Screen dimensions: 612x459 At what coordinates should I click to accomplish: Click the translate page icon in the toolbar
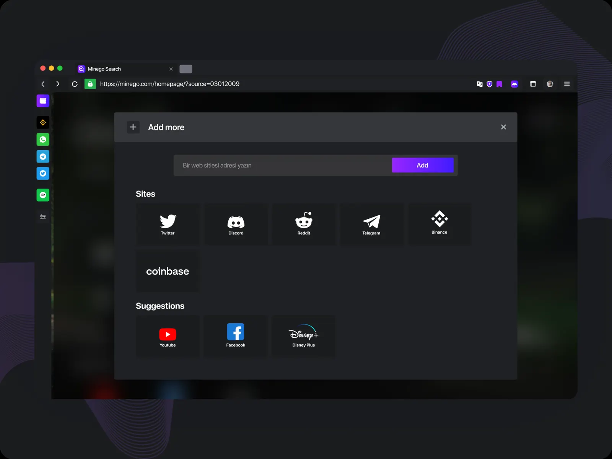point(480,84)
